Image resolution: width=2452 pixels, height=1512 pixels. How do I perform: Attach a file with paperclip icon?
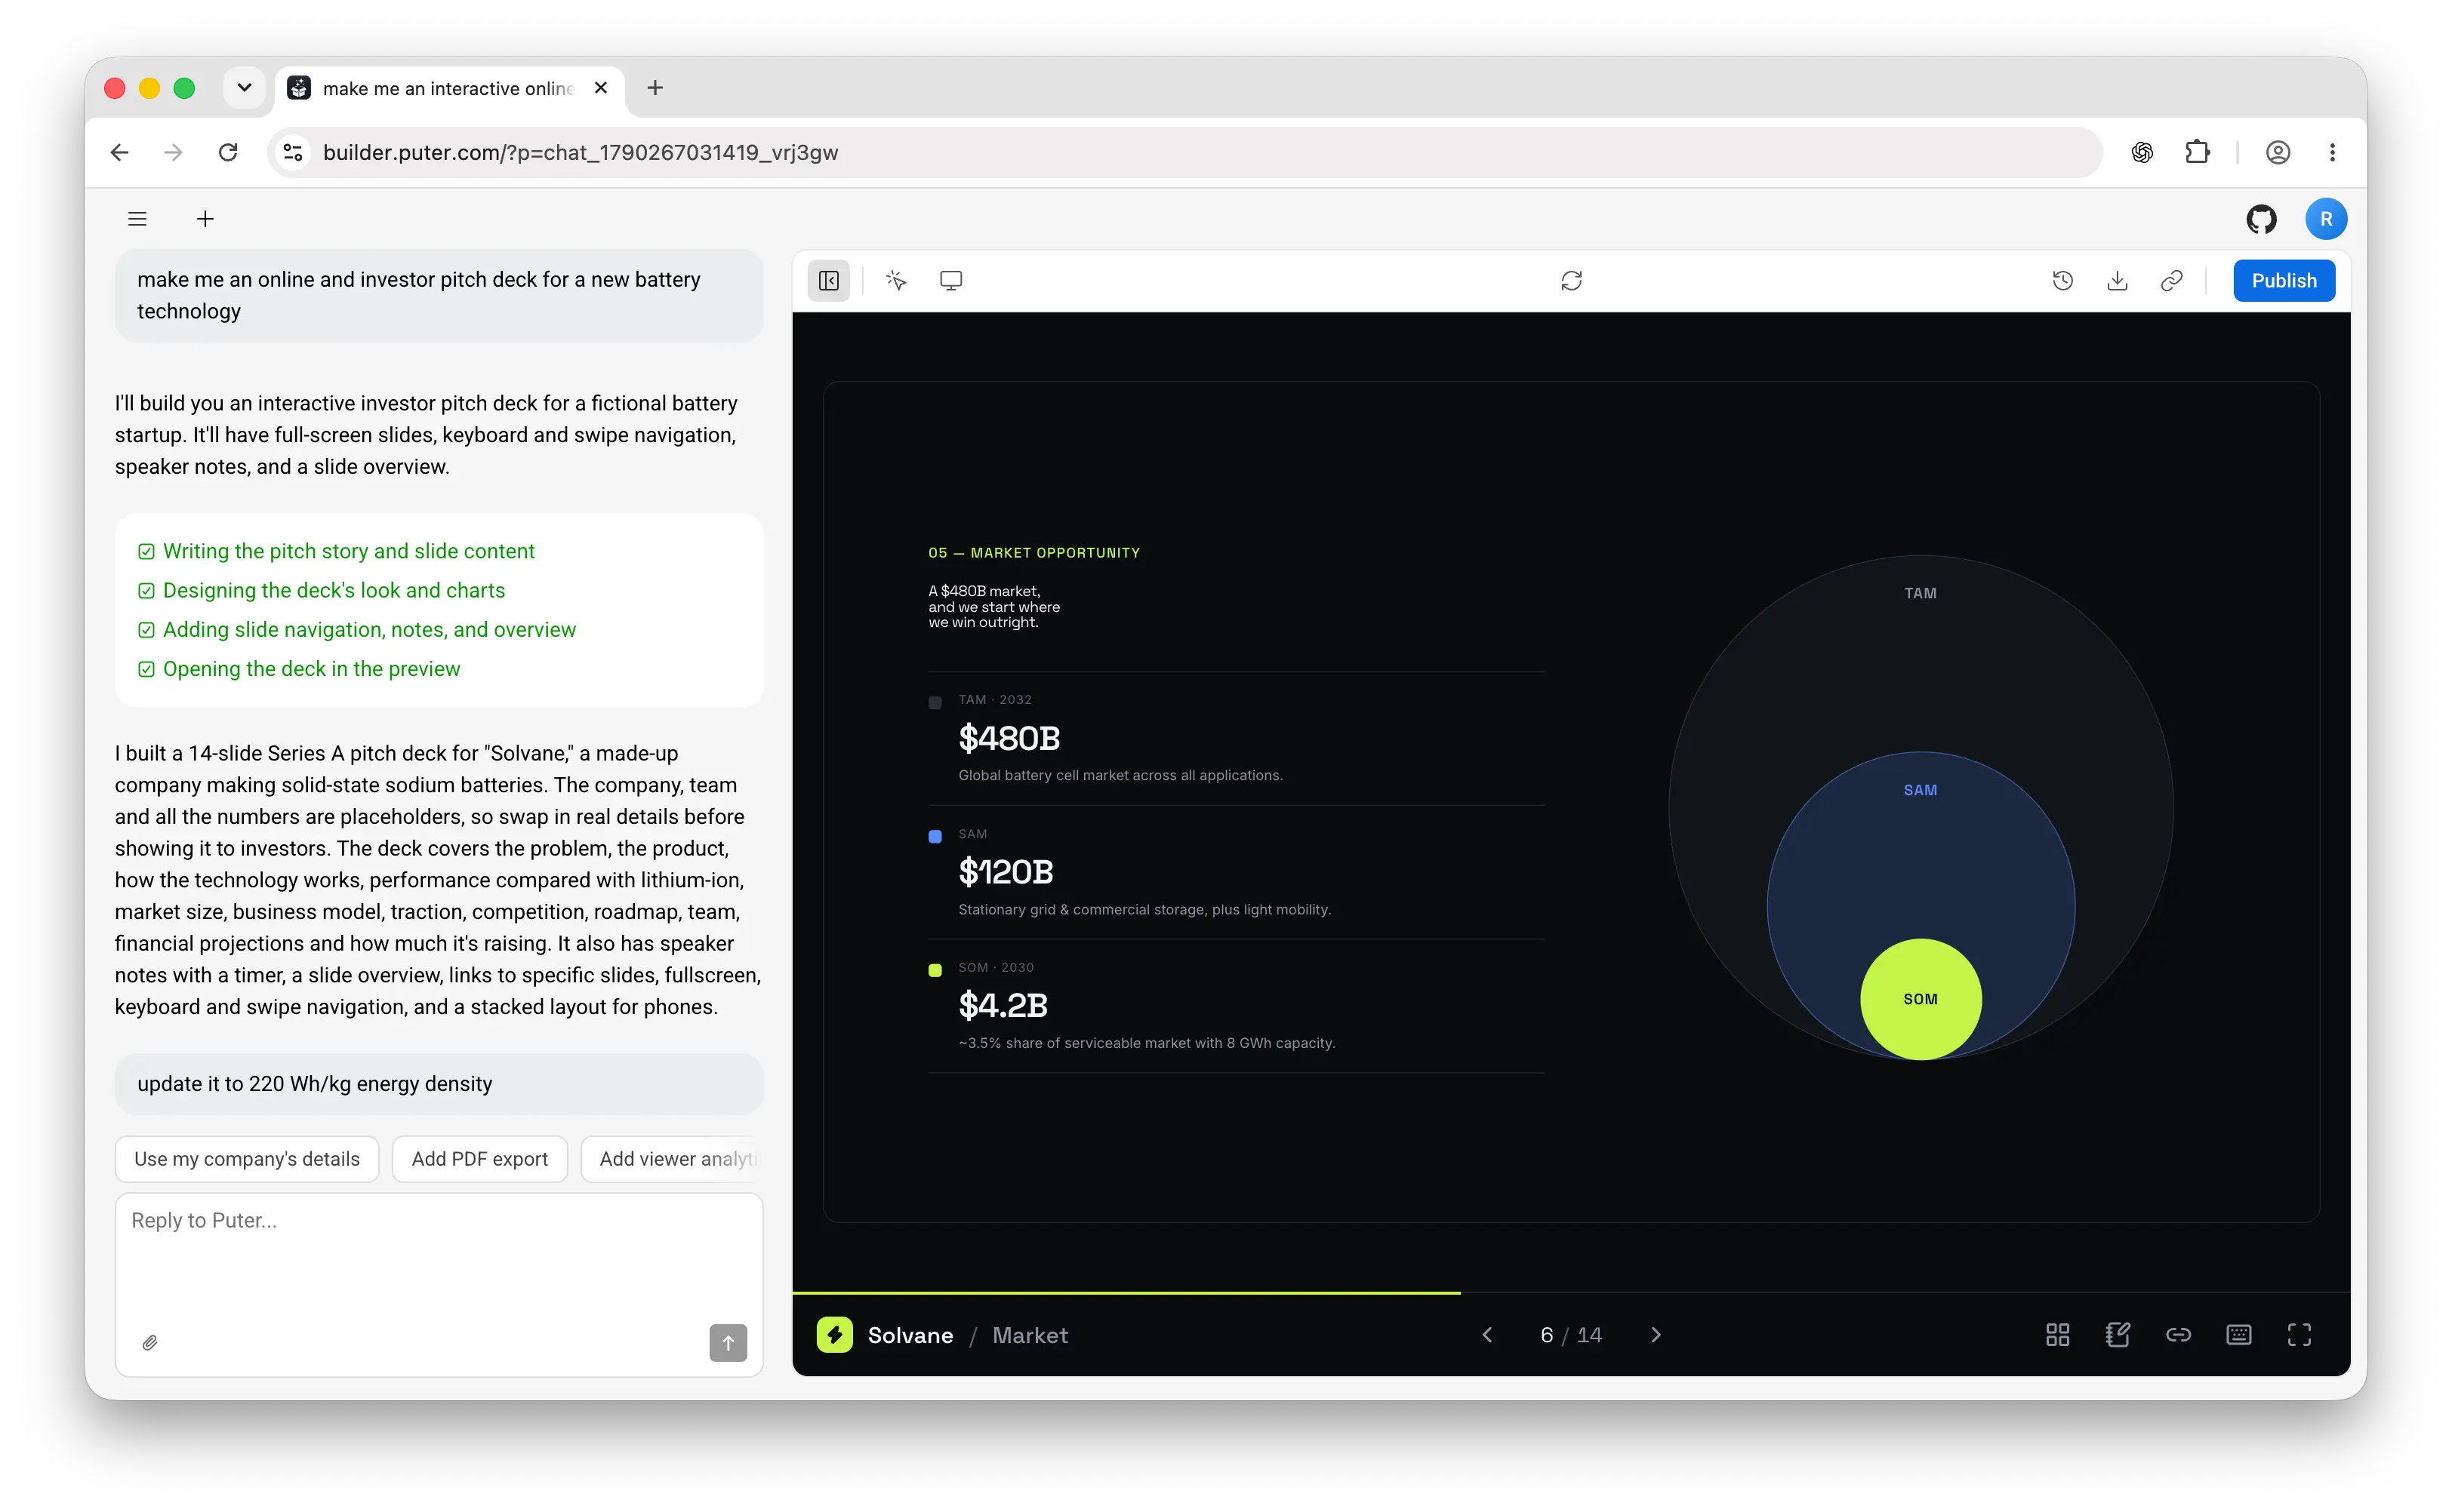click(150, 1342)
